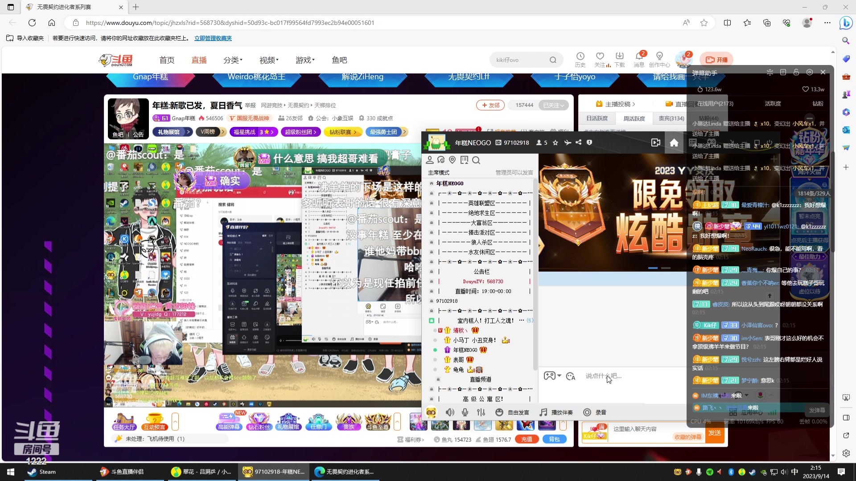Open 钻石粉丝 icon in gift bar
The height and width of the screenshot is (481, 856).
[x=259, y=421]
